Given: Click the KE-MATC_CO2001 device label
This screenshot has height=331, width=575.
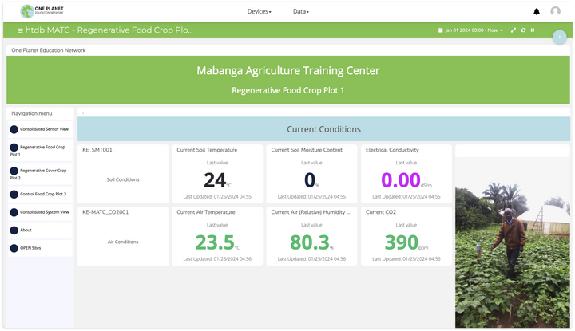Looking at the screenshot, I should [x=105, y=212].
